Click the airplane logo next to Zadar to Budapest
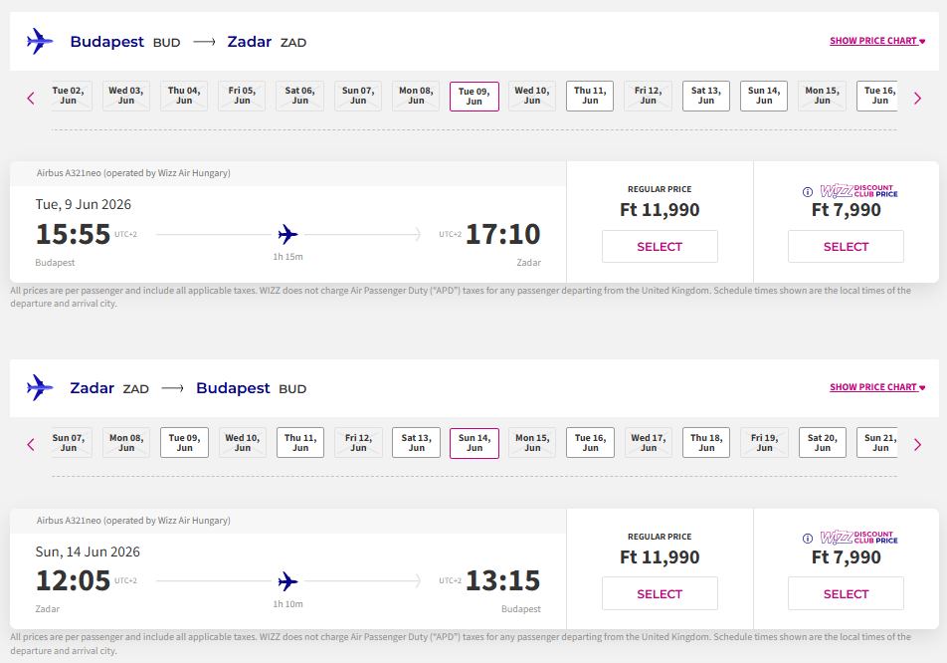Viewport: 947px width, 663px height. pos(41,388)
